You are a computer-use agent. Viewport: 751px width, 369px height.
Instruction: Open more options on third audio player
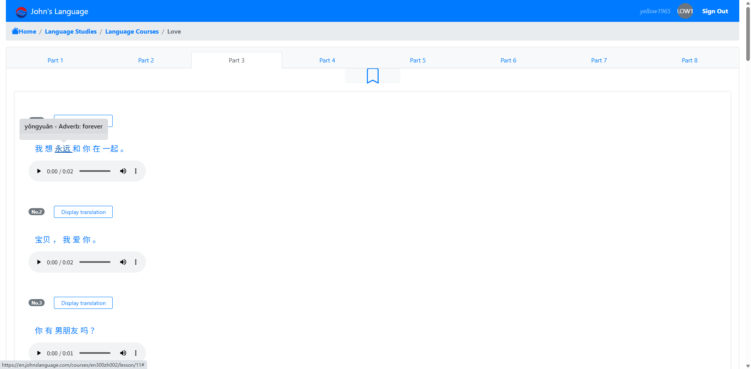click(136, 353)
